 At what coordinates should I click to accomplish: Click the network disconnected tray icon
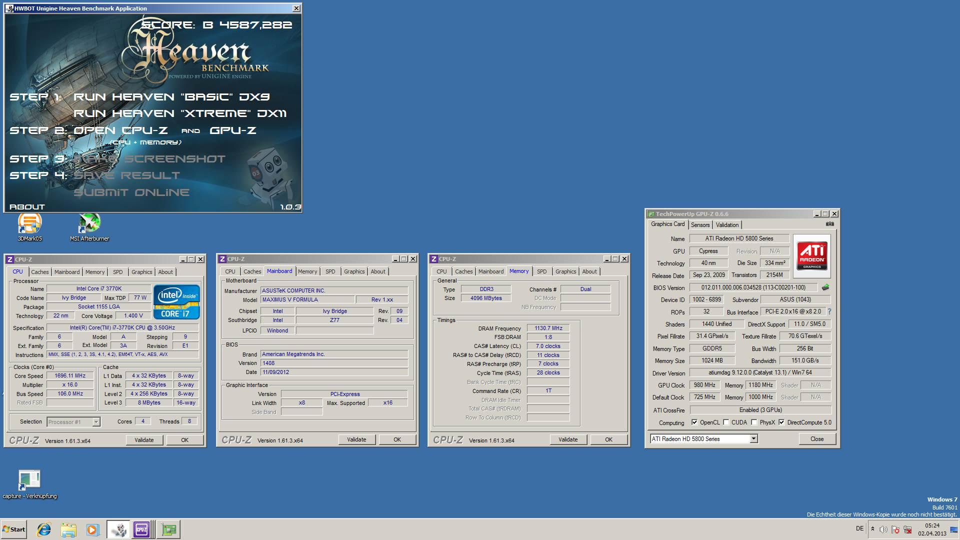[x=907, y=529]
